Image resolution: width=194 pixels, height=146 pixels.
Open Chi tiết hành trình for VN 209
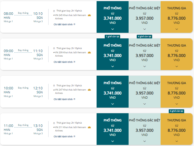63,62
